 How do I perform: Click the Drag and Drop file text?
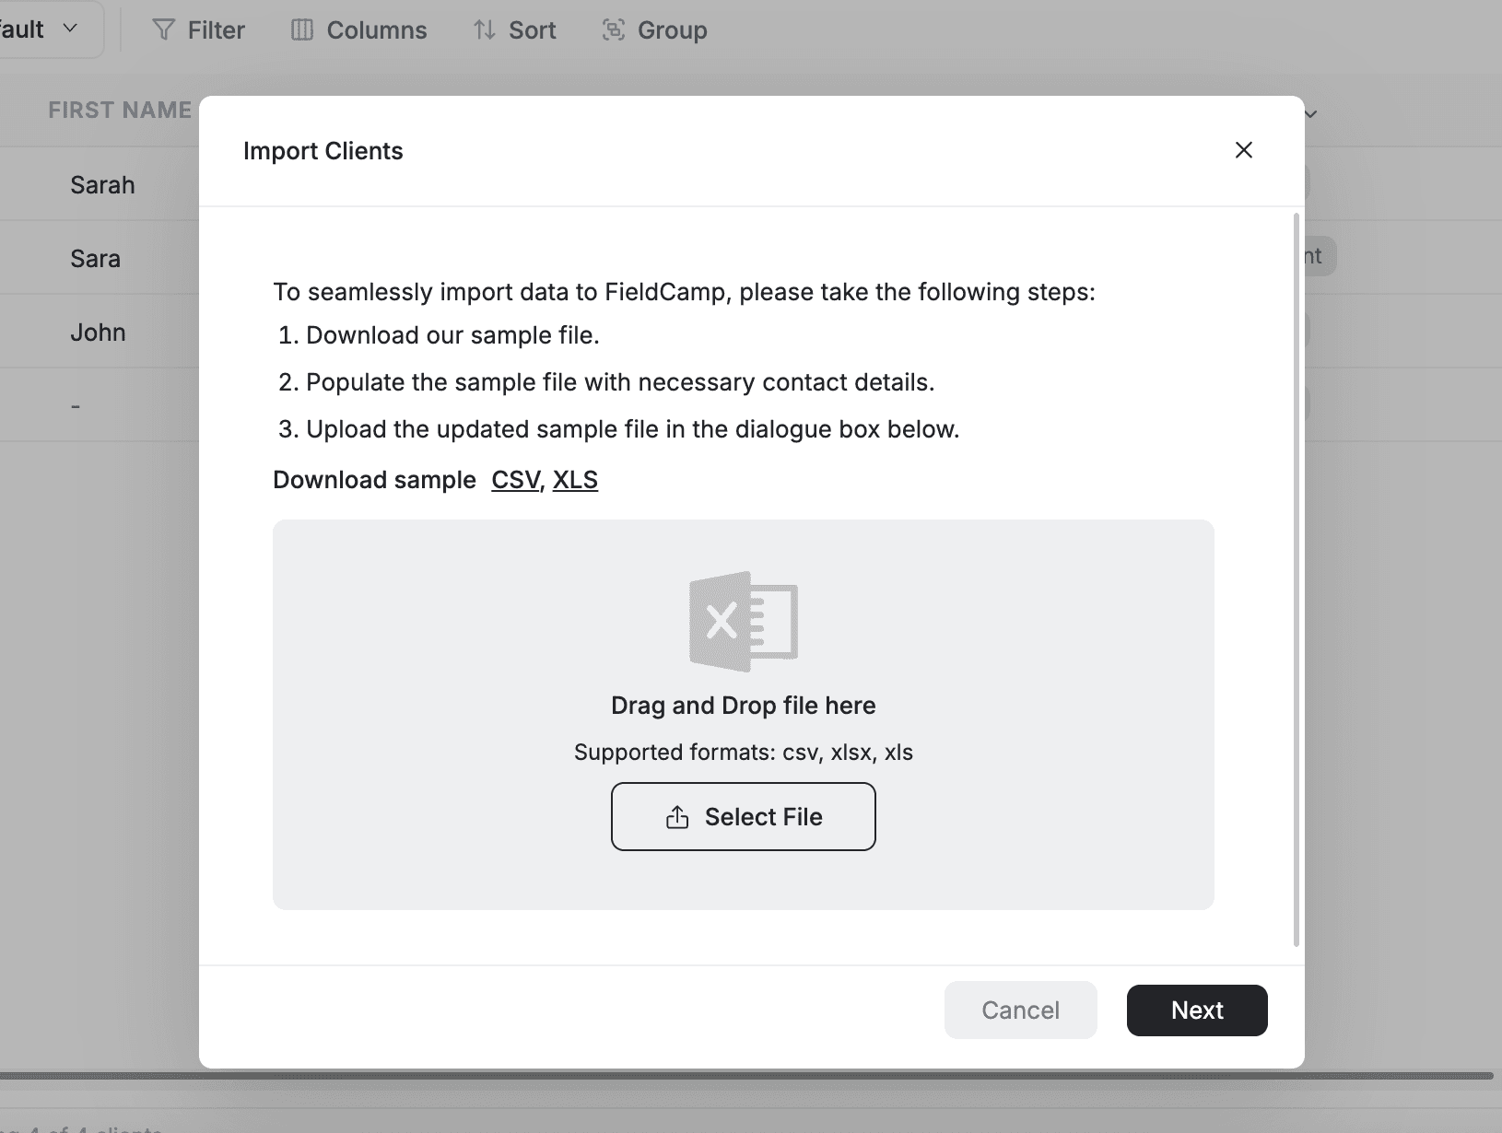[743, 706]
